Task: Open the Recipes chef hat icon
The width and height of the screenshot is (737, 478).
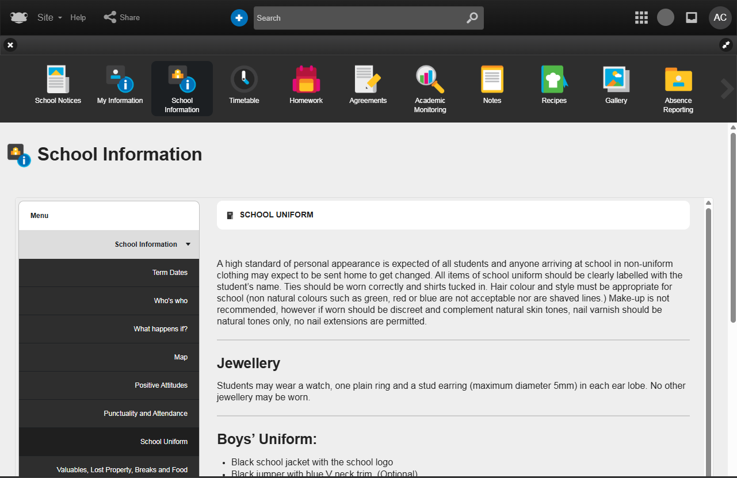Action: [554, 79]
